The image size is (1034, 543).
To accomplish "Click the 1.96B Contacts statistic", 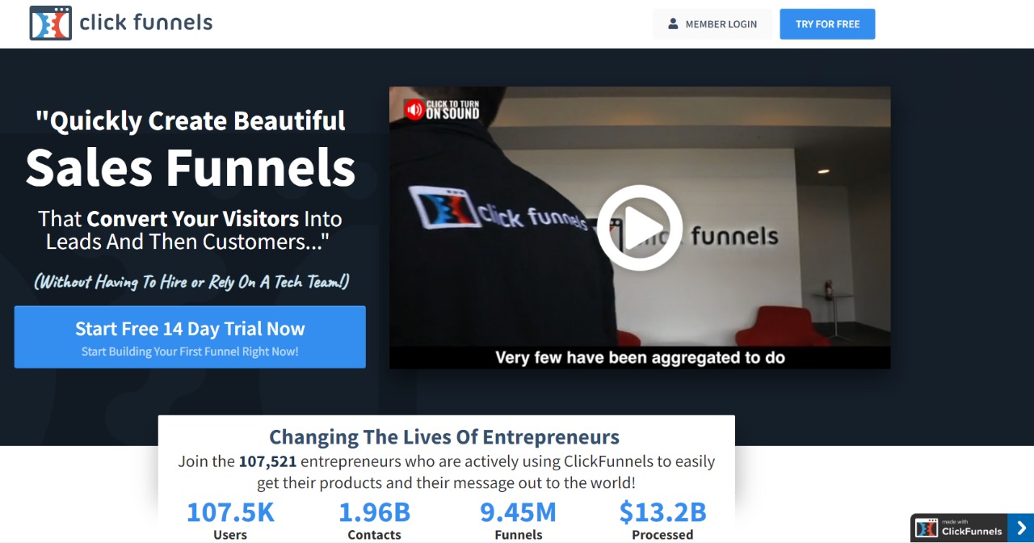I will (374, 520).
